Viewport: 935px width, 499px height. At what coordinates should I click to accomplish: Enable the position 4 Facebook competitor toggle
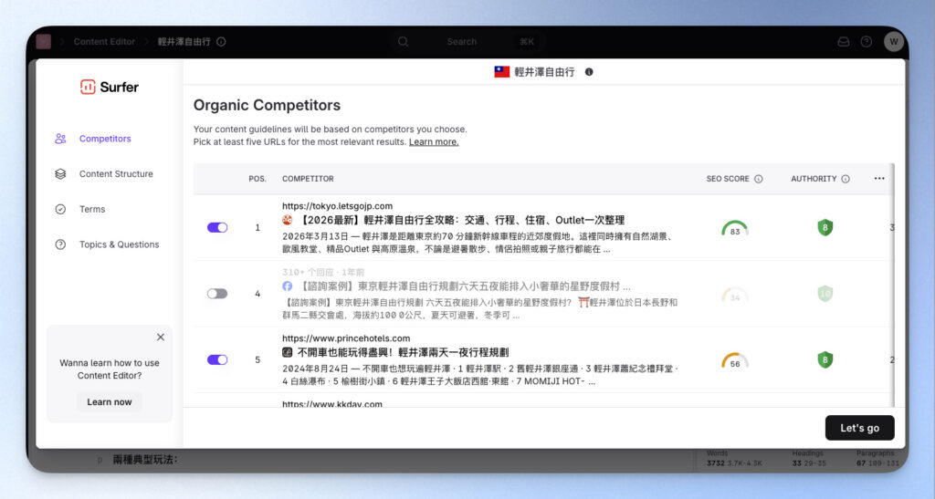pos(217,294)
